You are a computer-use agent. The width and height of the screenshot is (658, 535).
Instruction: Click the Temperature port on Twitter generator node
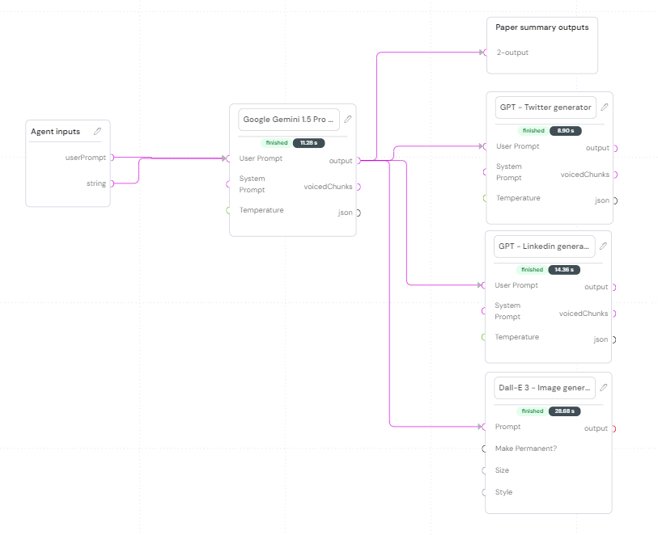pos(485,198)
